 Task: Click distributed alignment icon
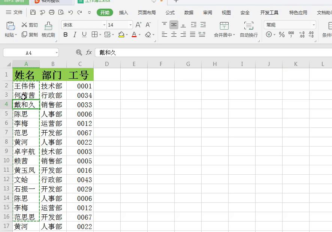click(202, 34)
